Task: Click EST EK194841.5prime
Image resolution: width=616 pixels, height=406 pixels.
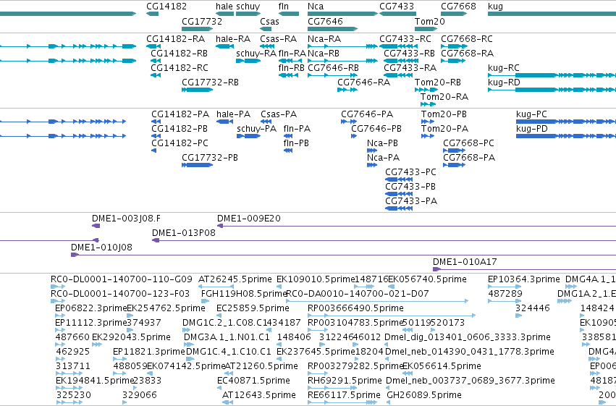Action: 95,381
